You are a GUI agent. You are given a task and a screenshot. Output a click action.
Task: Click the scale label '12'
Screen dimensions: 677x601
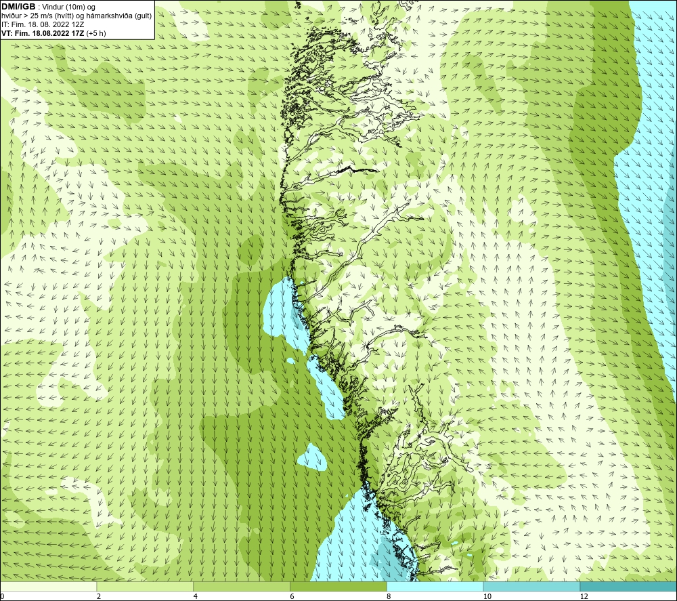click(584, 596)
